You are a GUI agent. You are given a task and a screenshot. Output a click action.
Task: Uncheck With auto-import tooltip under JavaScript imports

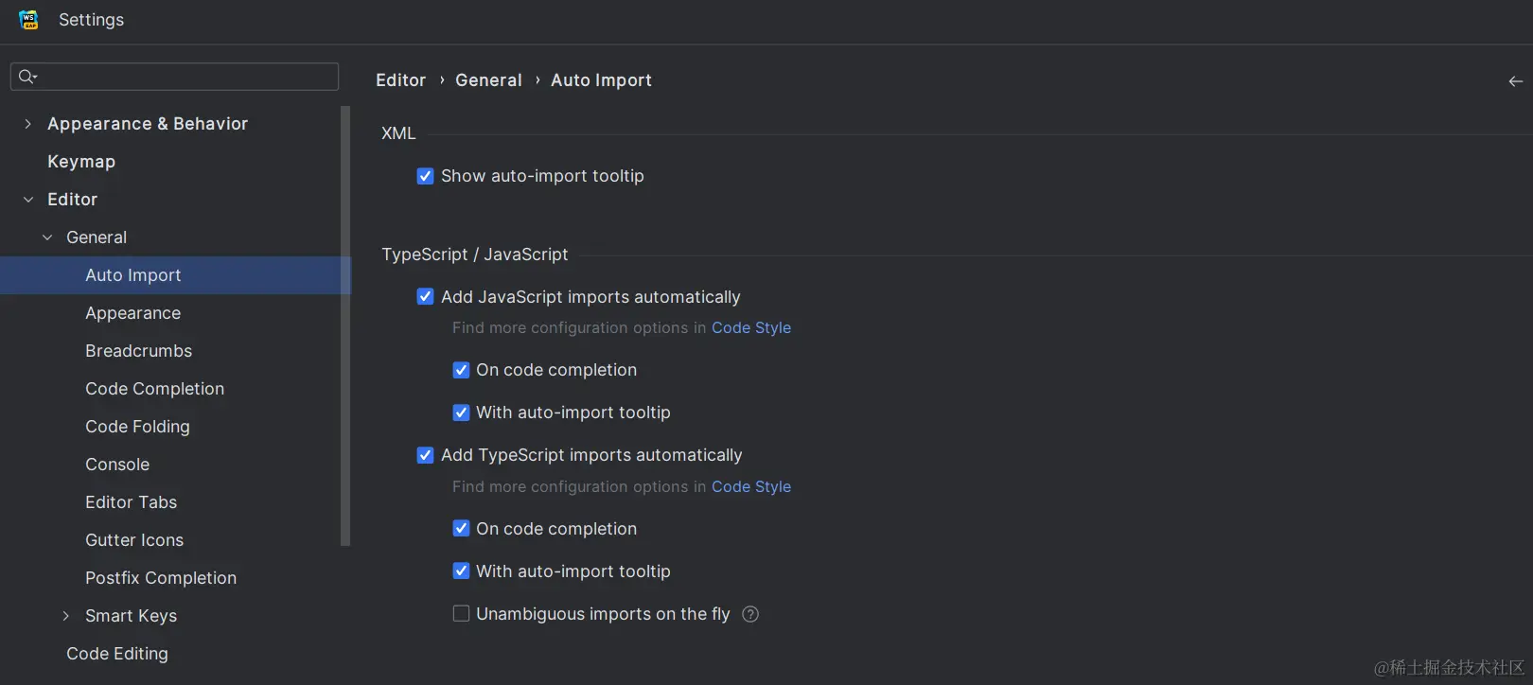point(461,413)
